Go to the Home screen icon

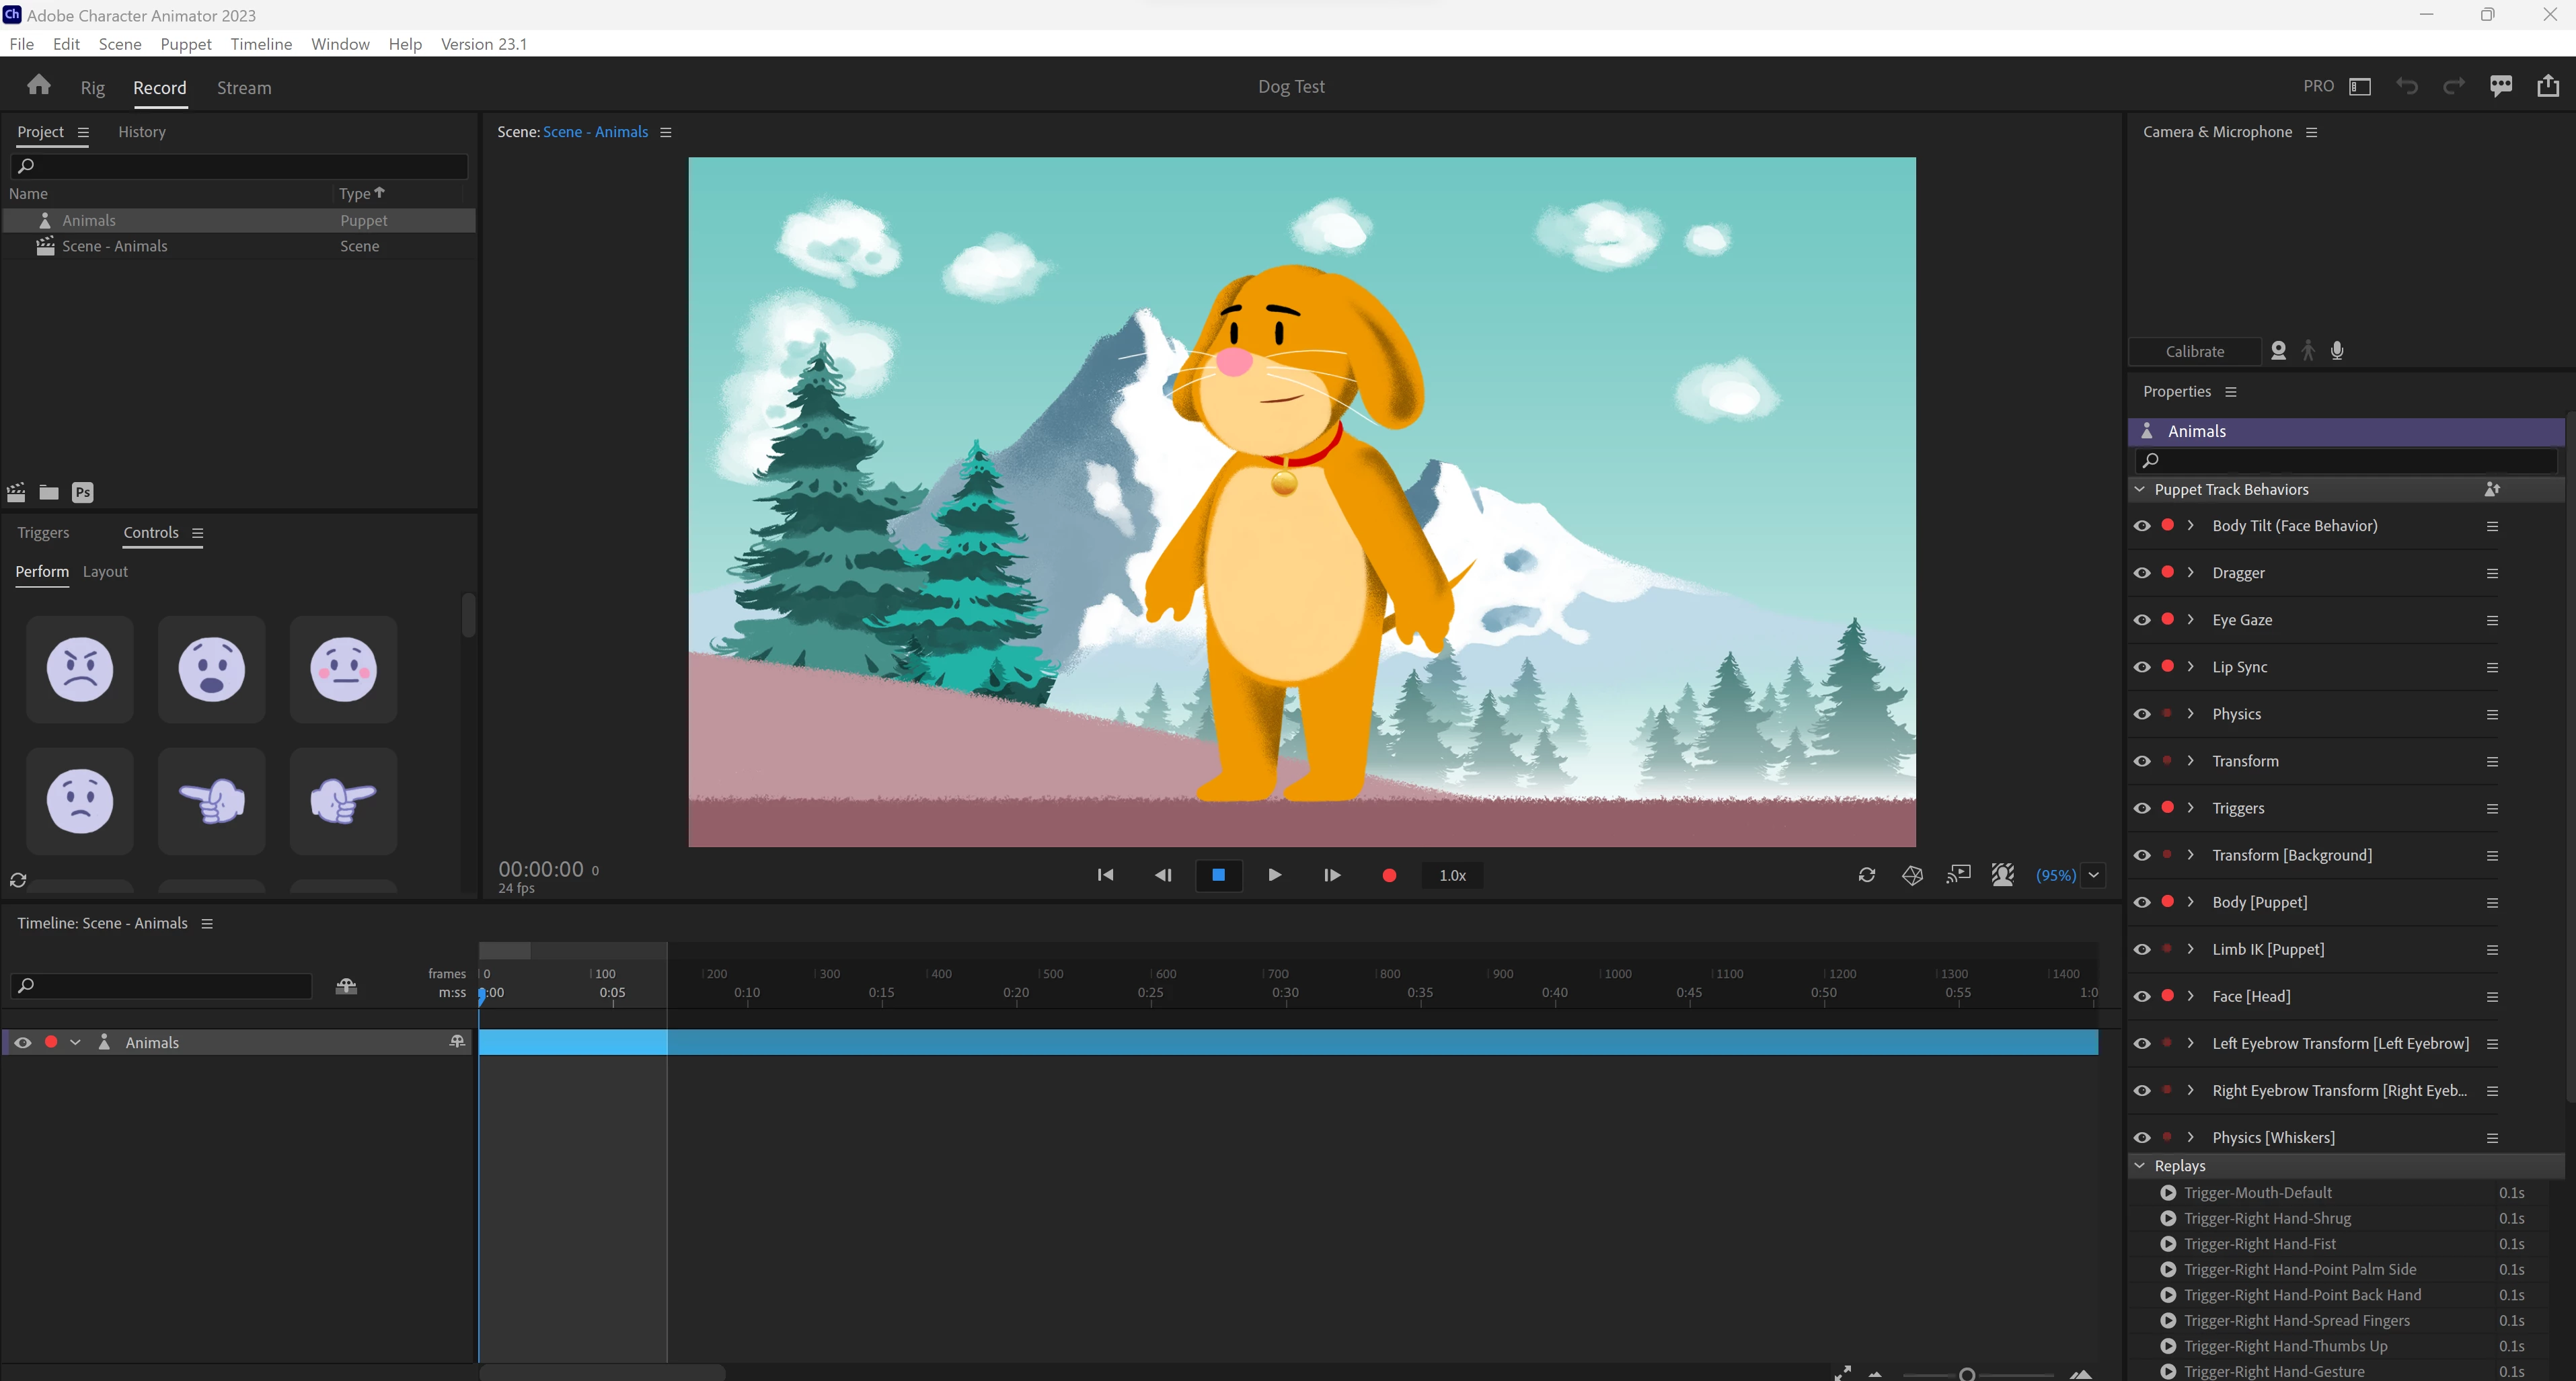(x=39, y=85)
